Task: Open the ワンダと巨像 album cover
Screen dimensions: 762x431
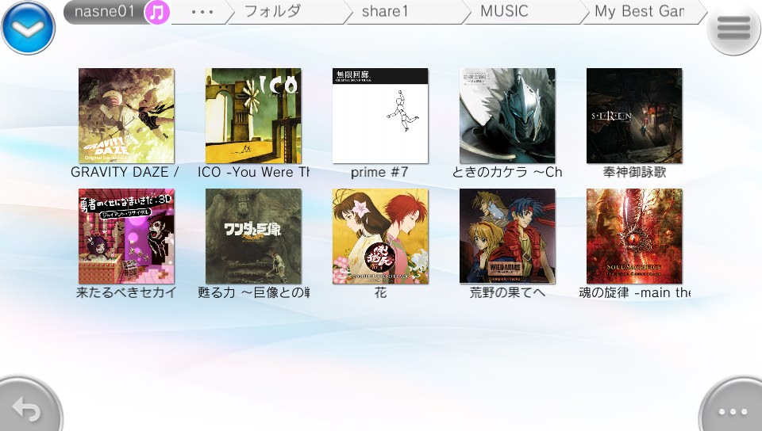Action: tap(253, 236)
